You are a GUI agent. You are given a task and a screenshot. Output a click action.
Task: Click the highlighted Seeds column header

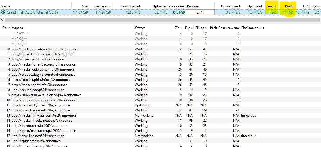click(271, 6)
